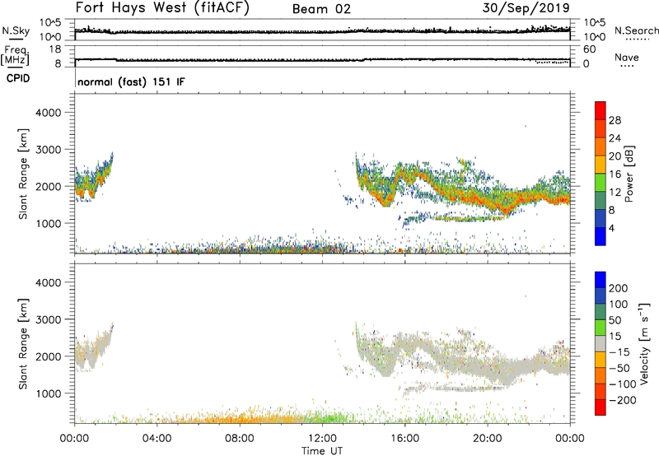Click the green near-range velocity echoes near 12:00

[x=330, y=418]
